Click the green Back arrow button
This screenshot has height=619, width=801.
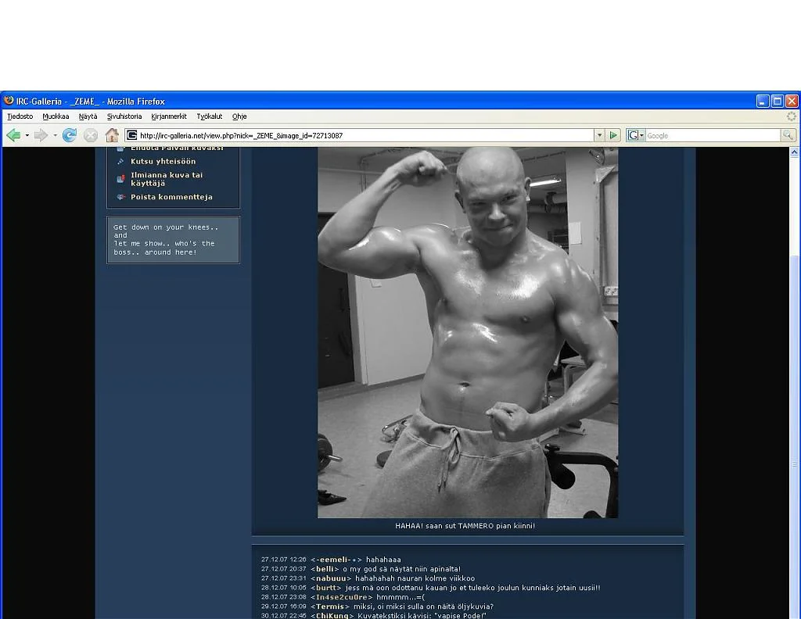point(13,135)
